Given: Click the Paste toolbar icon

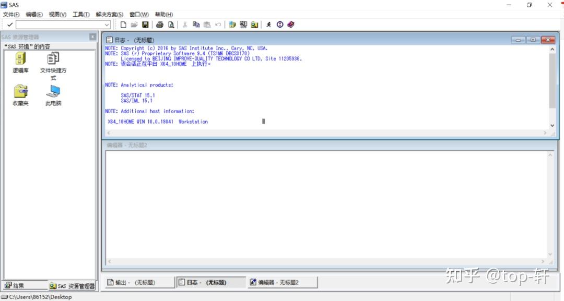Looking at the screenshot, I should 207,25.
